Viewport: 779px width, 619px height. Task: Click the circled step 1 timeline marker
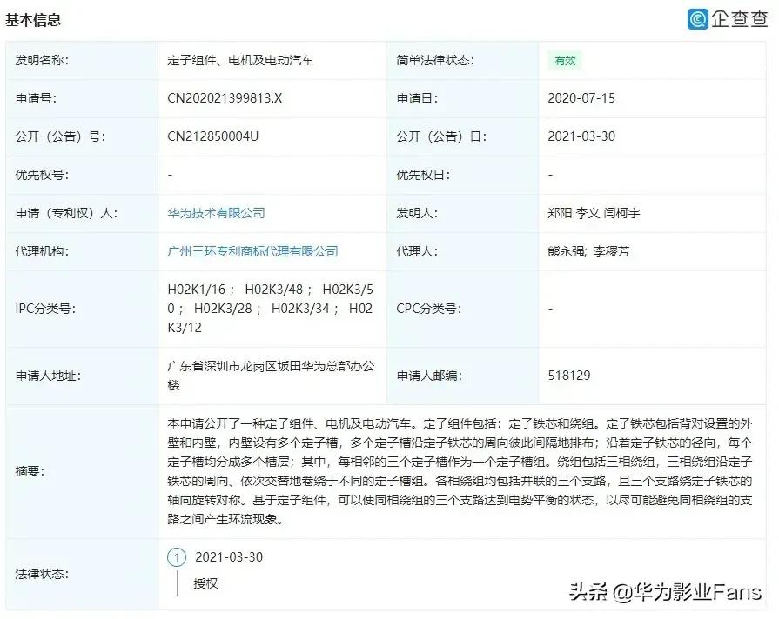177,557
